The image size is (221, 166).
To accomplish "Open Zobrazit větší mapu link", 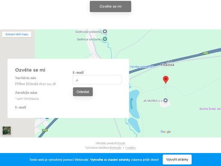I will click(17, 34).
